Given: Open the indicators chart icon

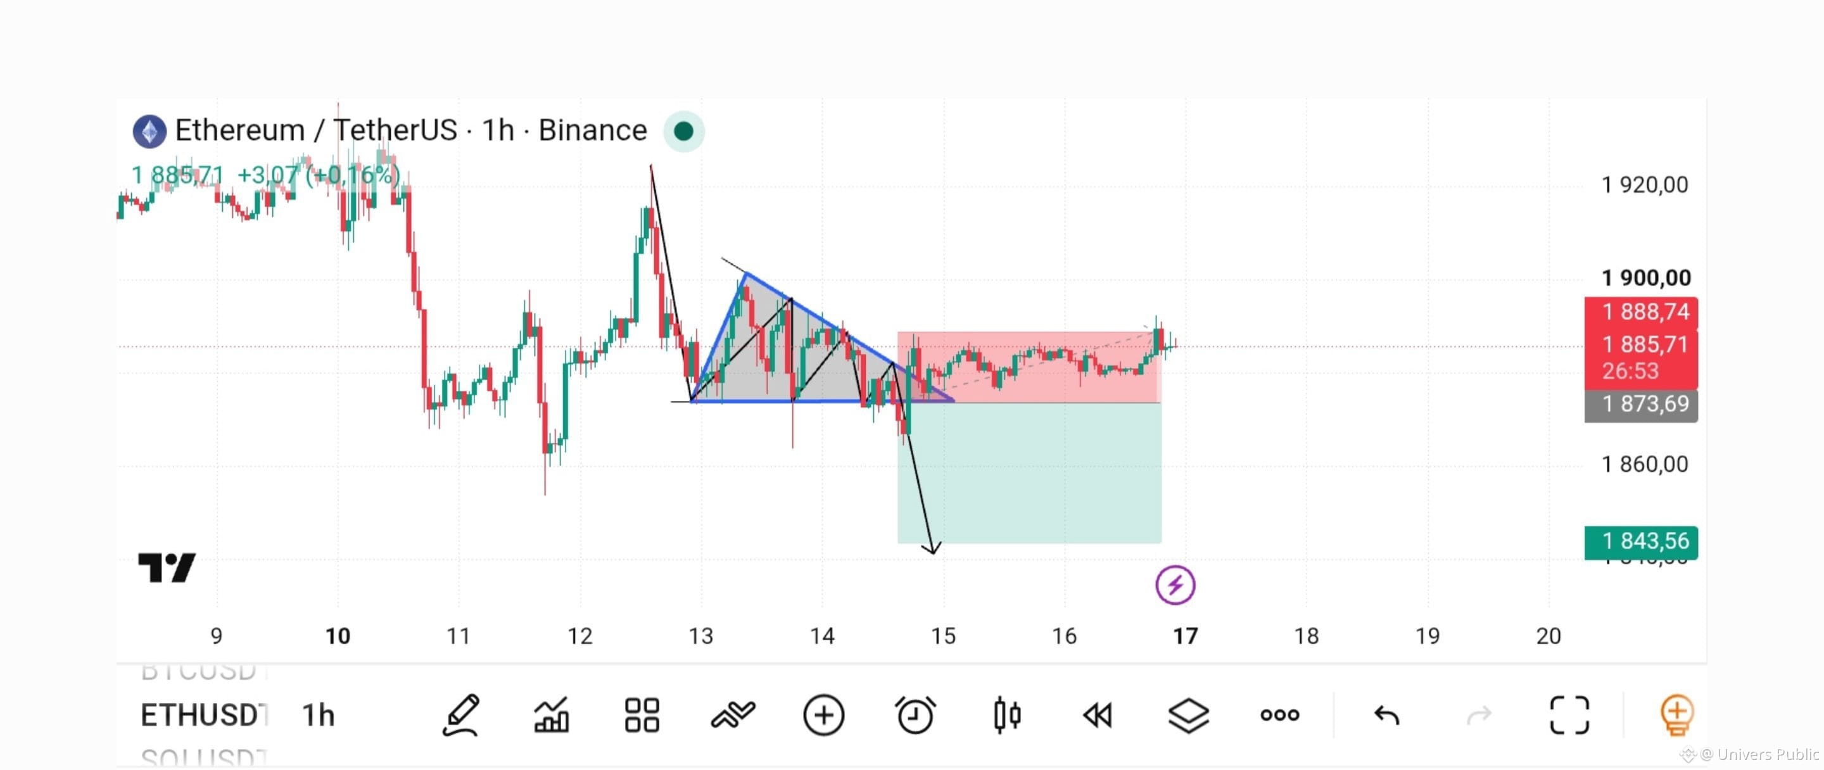Looking at the screenshot, I should tap(552, 715).
